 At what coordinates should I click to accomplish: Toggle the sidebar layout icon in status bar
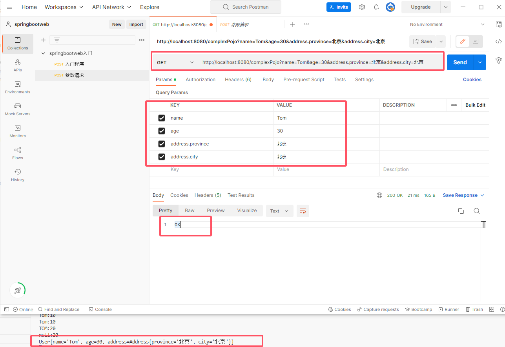pyautogui.click(x=6, y=309)
